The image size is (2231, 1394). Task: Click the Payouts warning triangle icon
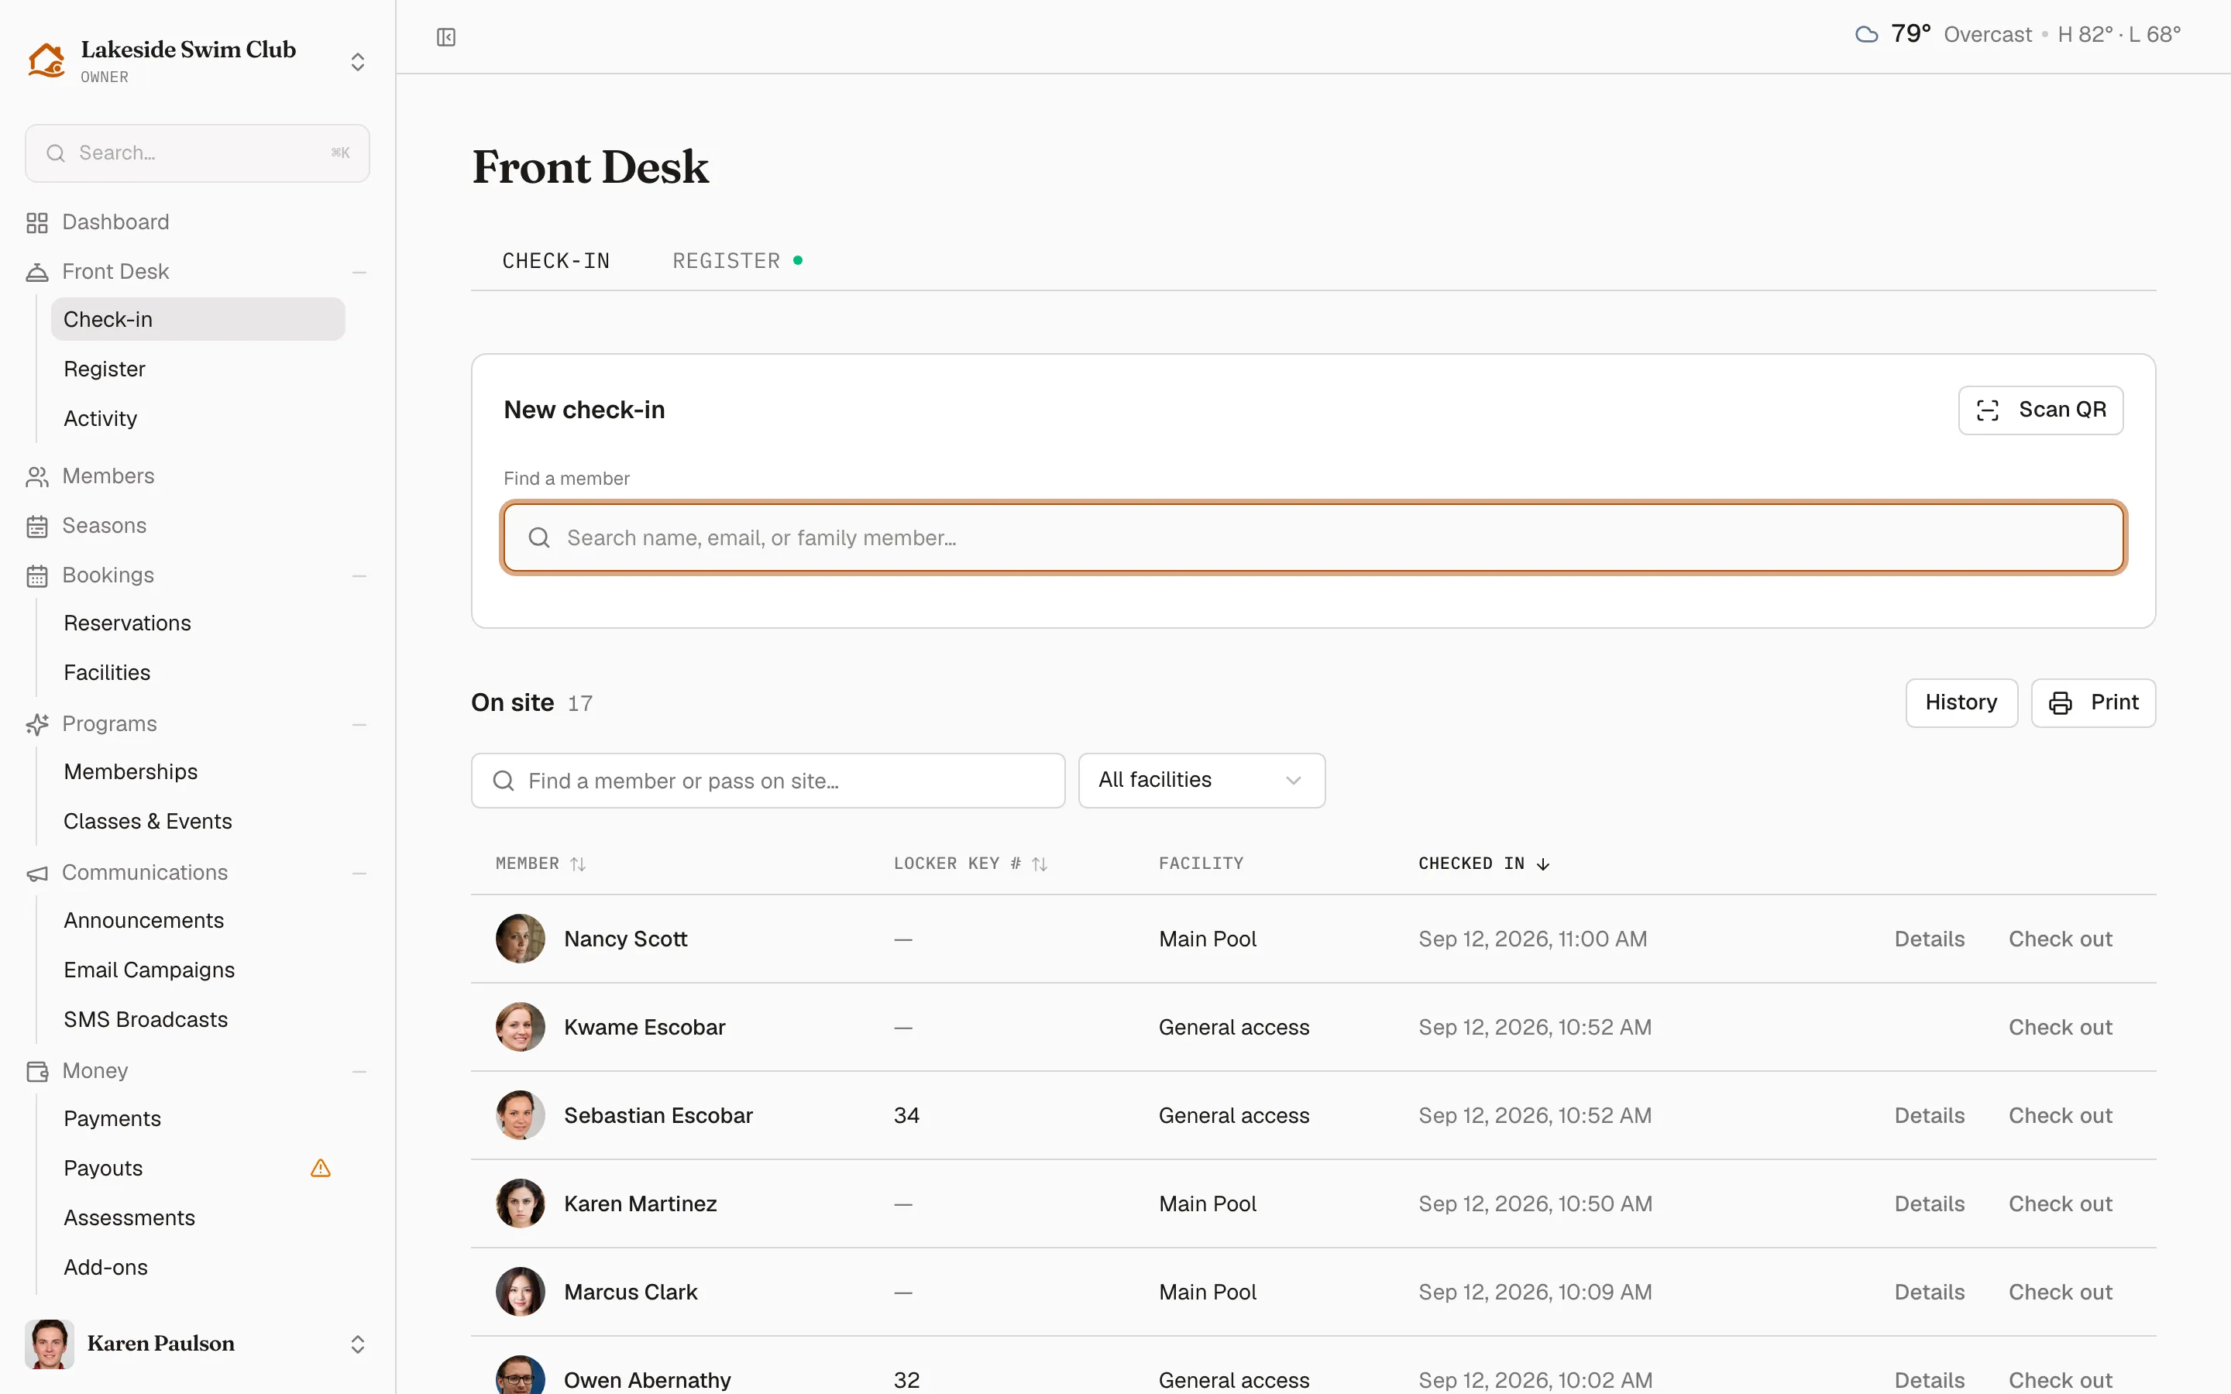point(321,1168)
